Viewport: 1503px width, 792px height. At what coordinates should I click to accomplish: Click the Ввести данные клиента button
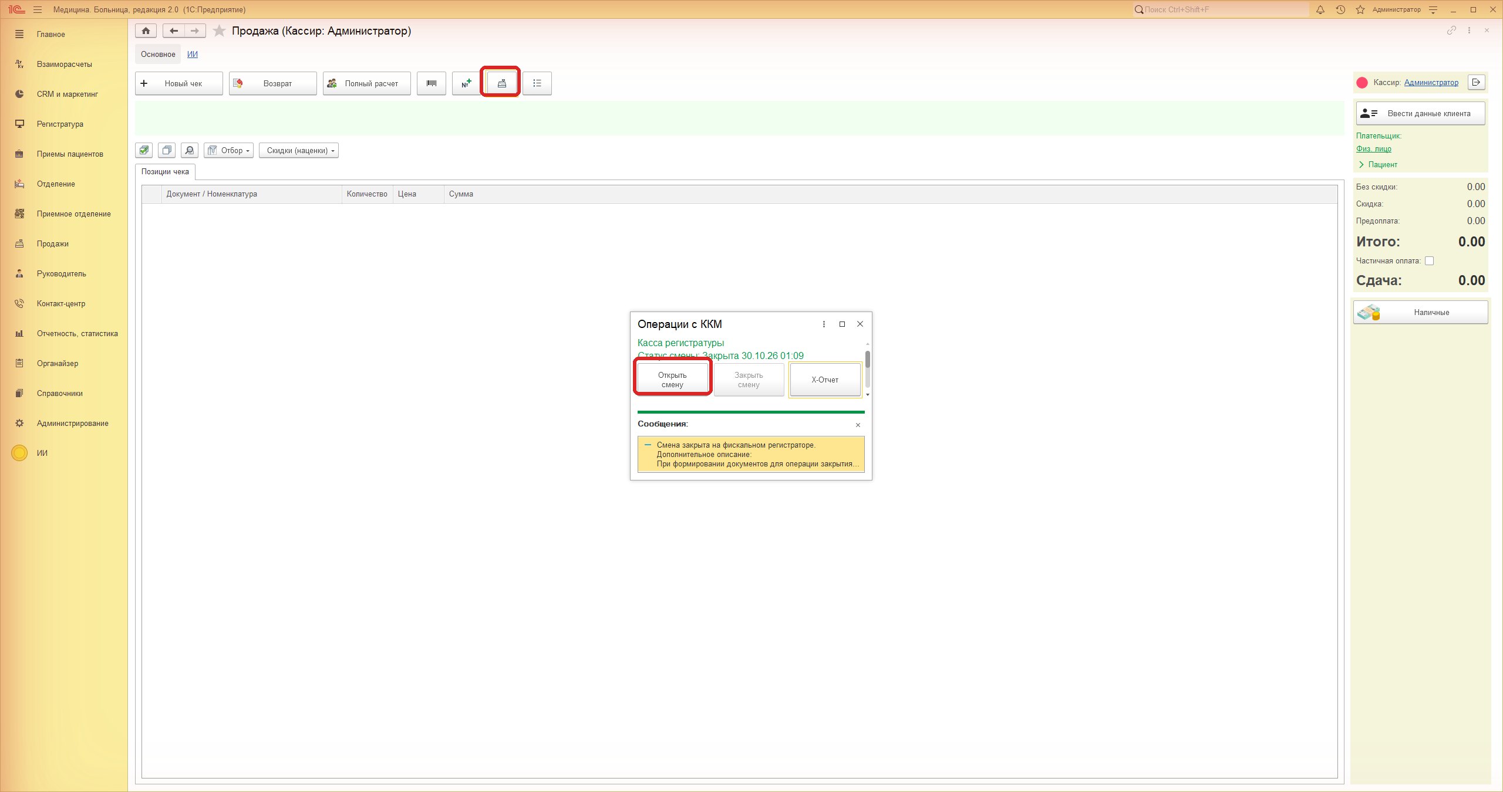pos(1421,114)
